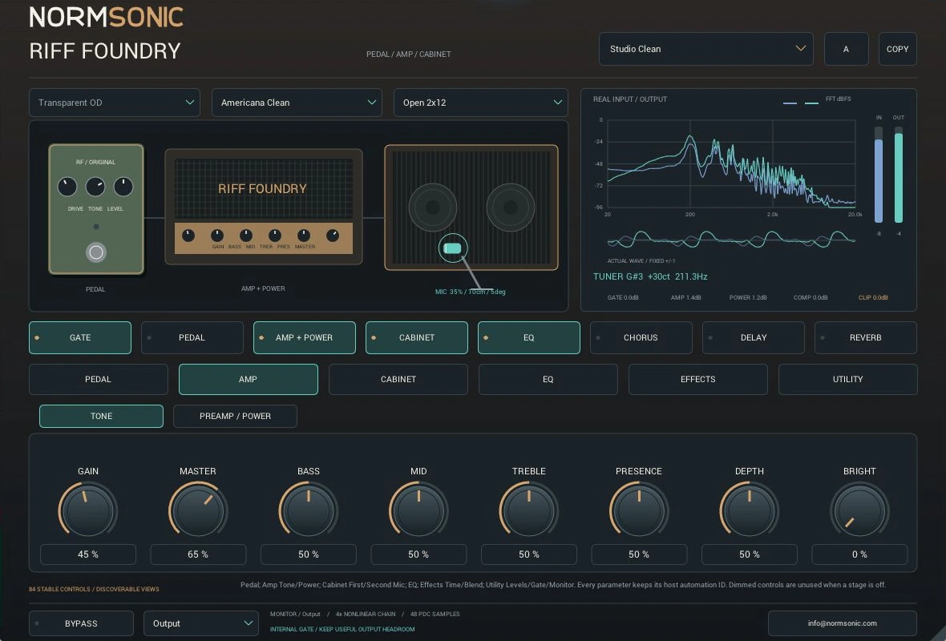Toggle the GATE stage on/off
The width and height of the screenshot is (946, 641).
pos(80,337)
